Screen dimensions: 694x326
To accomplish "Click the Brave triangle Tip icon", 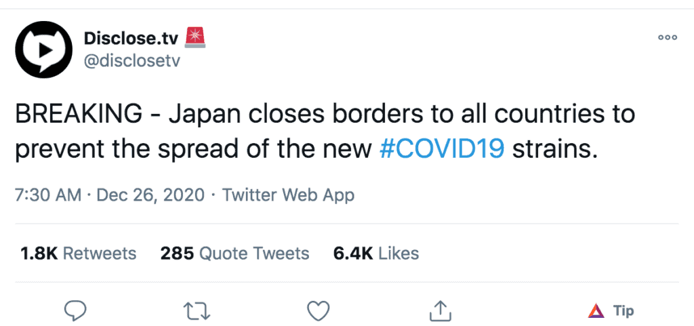I will click(x=596, y=310).
